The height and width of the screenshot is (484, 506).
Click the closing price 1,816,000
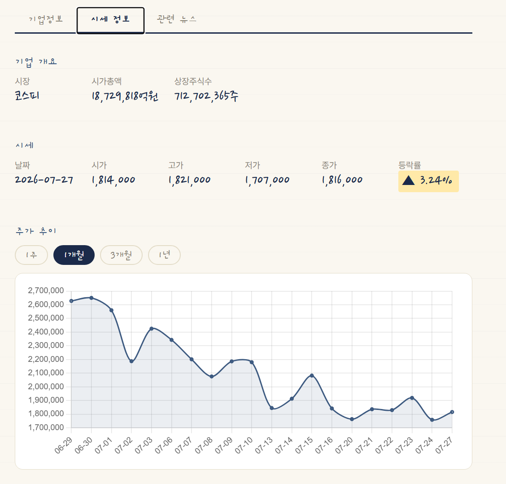click(x=342, y=180)
